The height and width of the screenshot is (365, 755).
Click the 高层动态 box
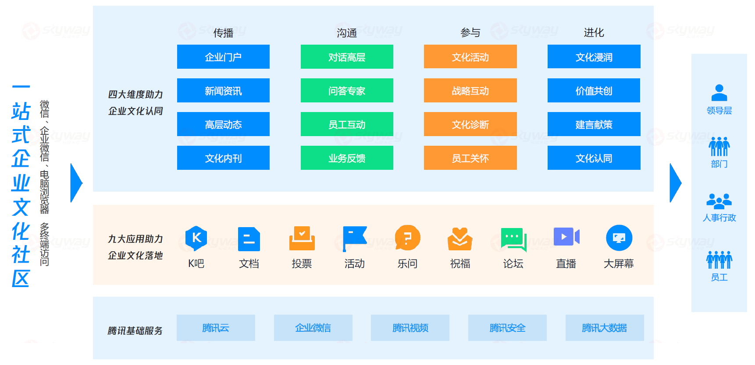[223, 124]
